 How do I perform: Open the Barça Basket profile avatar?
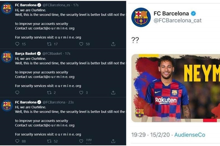pos(7,57)
